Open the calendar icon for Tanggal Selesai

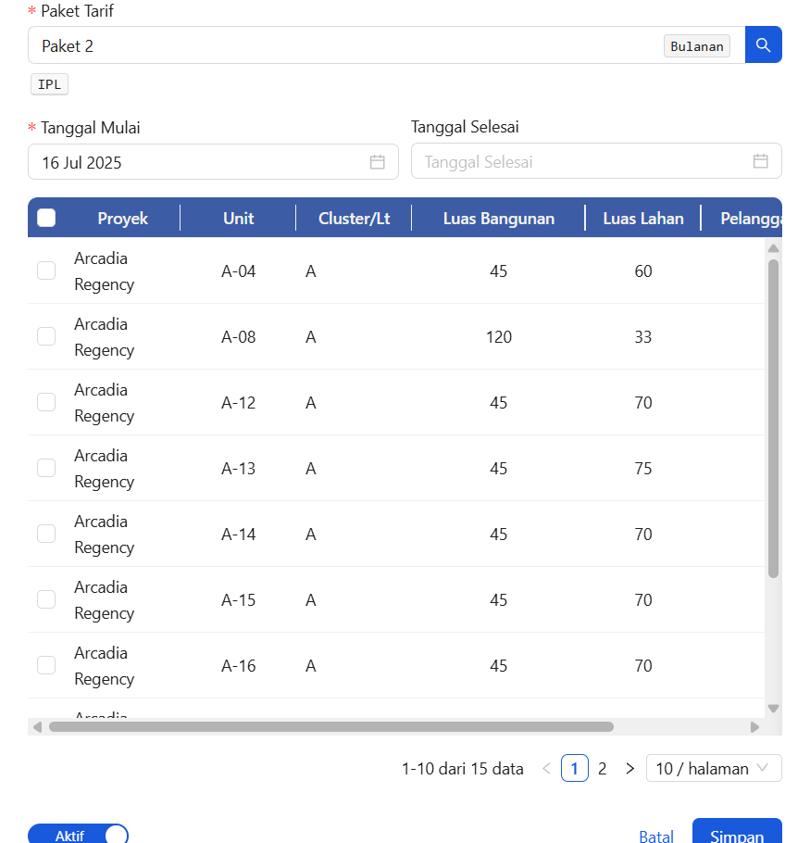760,160
